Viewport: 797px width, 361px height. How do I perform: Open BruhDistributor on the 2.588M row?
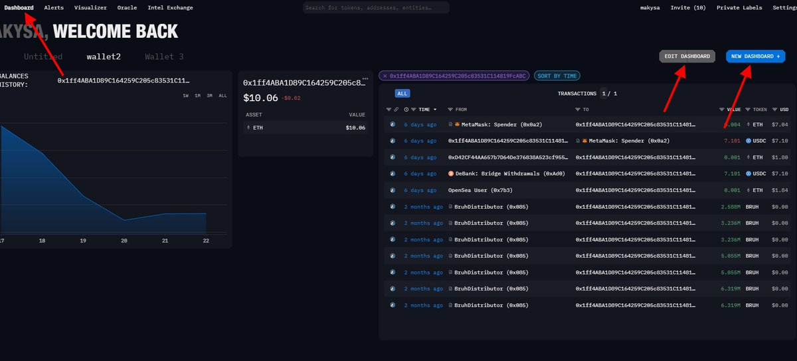pyautogui.click(x=491, y=207)
